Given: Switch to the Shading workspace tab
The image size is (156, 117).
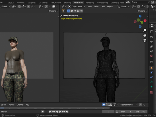Looking at the screenshot, I should (68, 3).
